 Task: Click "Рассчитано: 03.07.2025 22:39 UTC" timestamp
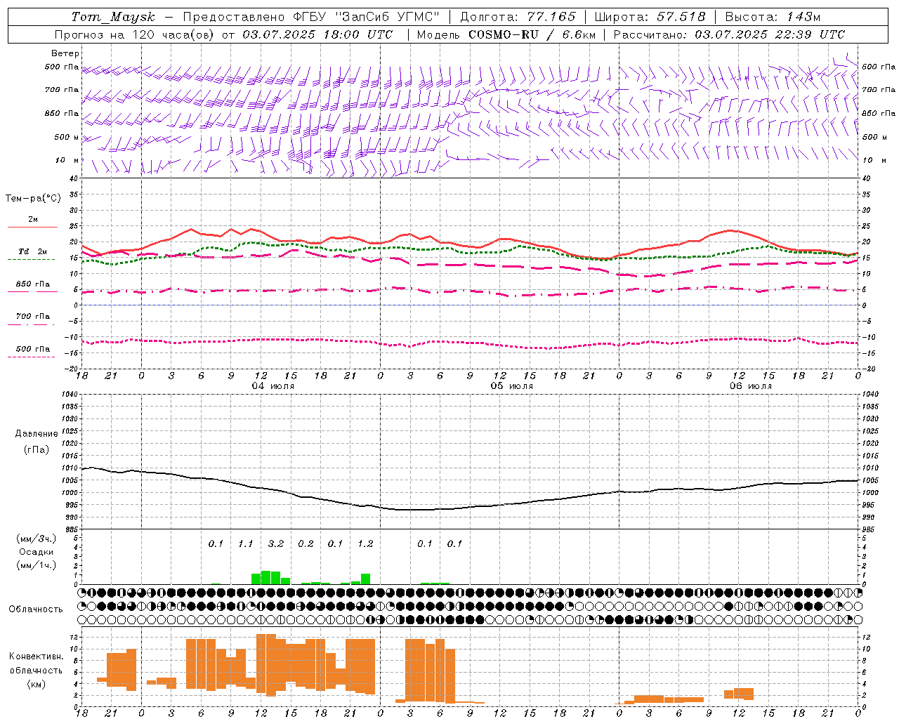coord(729,34)
